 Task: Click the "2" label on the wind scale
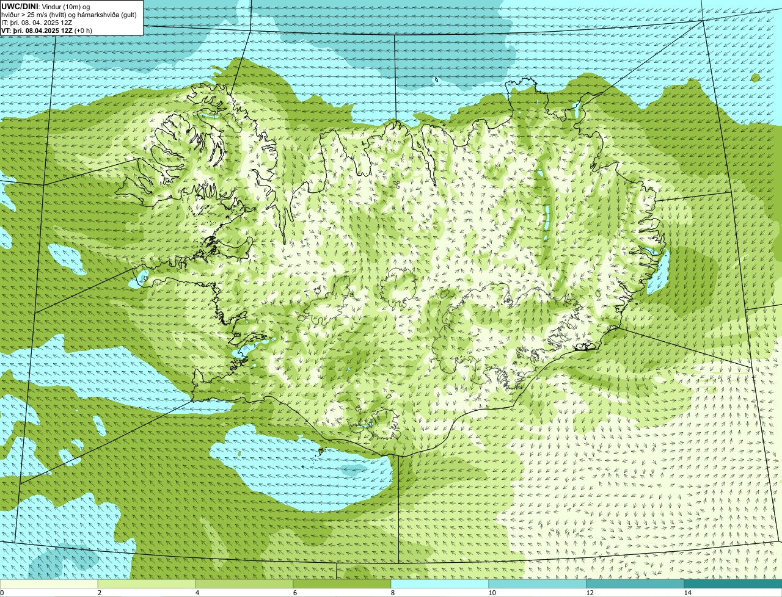click(99, 593)
